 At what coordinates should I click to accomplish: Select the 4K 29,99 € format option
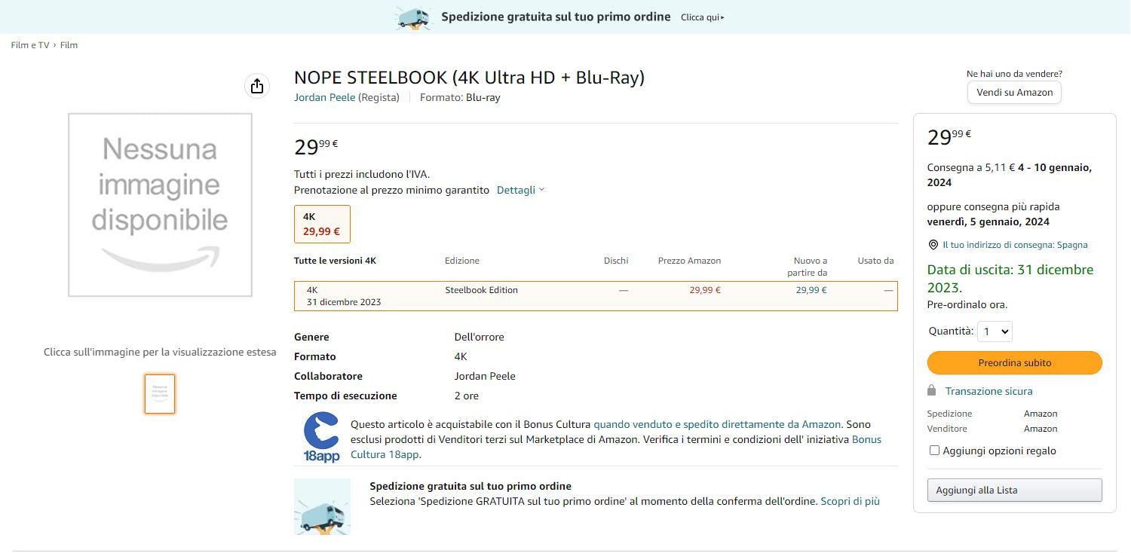[x=322, y=225]
